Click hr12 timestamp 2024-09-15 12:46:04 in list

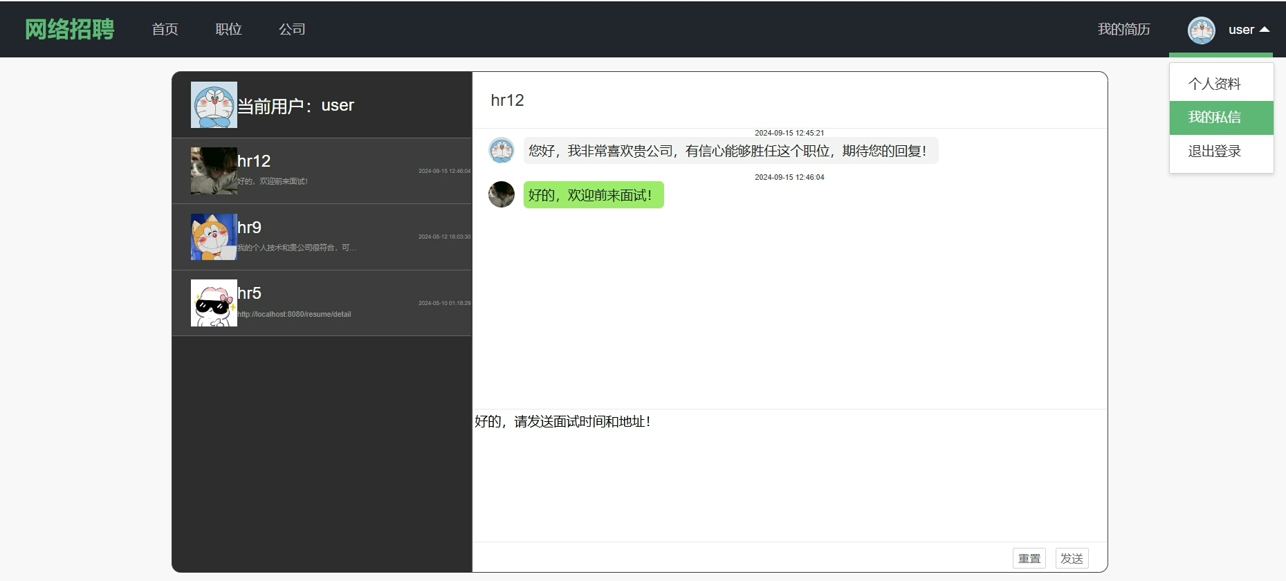444,171
